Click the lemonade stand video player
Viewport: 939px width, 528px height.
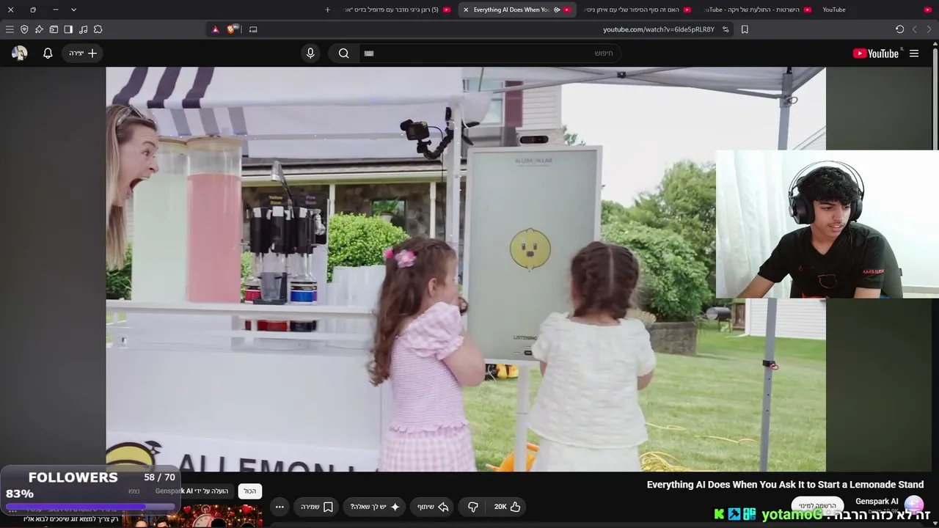[466, 269]
